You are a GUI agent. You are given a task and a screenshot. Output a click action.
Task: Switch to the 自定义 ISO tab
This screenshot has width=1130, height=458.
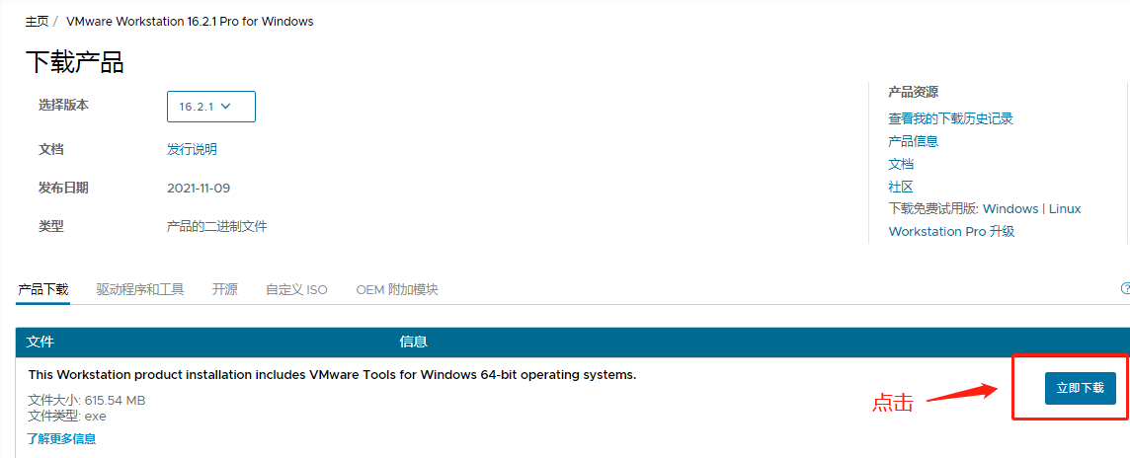point(296,289)
